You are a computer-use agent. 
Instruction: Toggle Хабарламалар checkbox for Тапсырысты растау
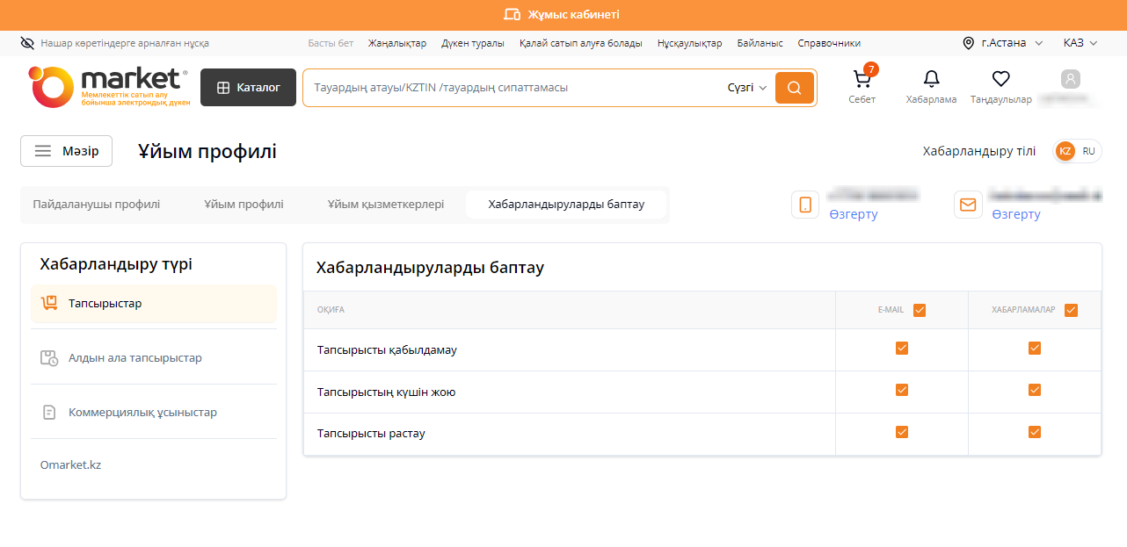click(1034, 432)
